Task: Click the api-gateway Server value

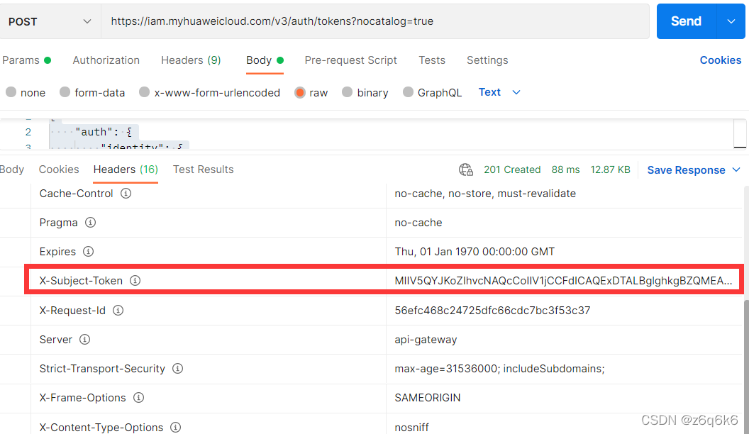Action: point(426,340)
